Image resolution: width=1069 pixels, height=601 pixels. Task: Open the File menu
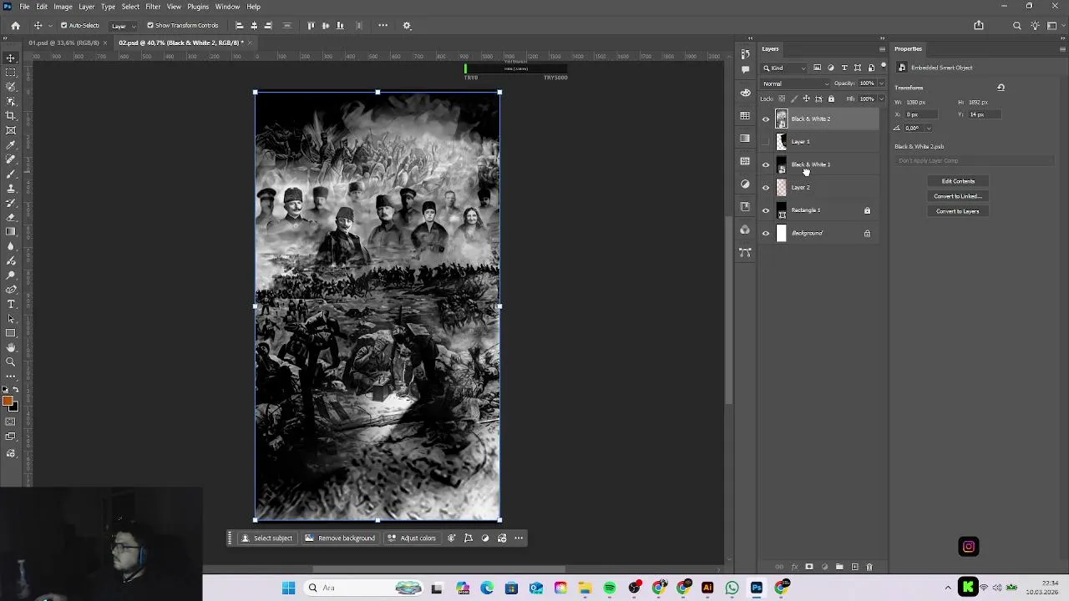(x=24, y=7)
